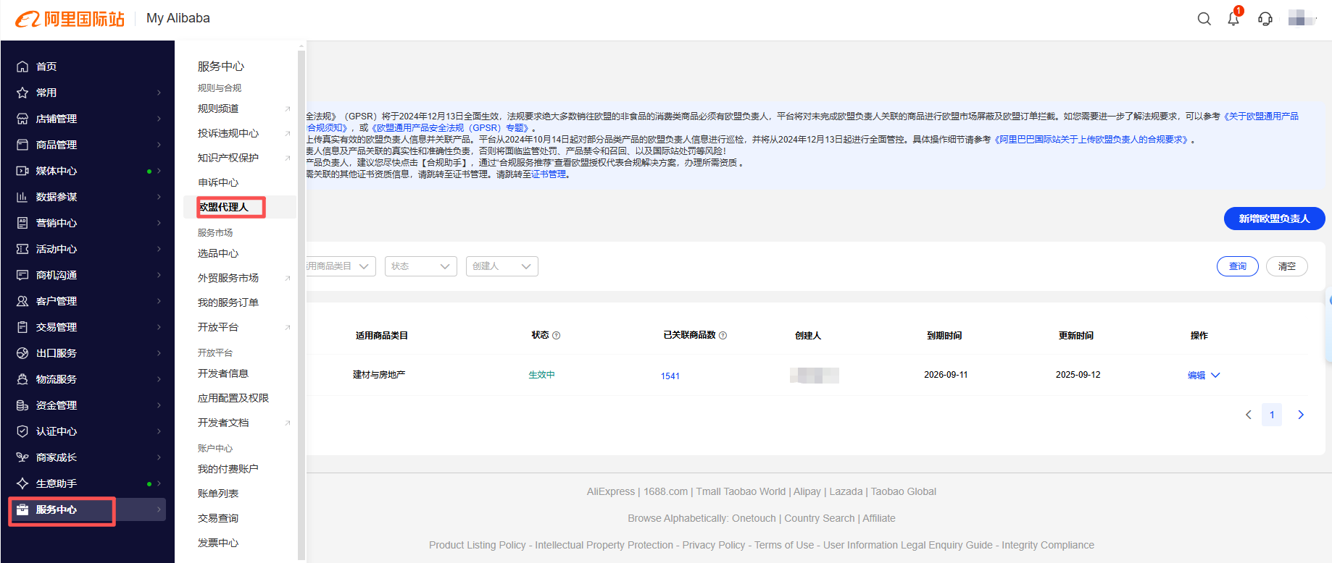Select 欧盟代理人 in the submenu
The height and width of the screenshot is (563, 1332).
pyautogui.click(x=224, y=207)
